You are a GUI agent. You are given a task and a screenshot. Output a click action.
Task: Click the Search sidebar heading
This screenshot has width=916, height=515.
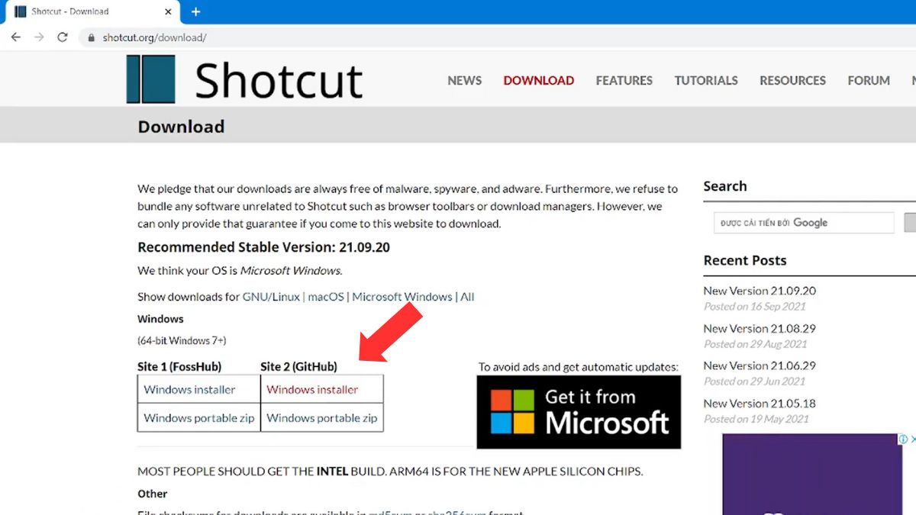click(725, 186)
